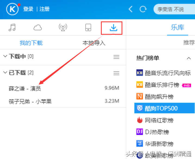Select the song 薛之谦 - 演员
195x159 pixels.
pos(25,88)
